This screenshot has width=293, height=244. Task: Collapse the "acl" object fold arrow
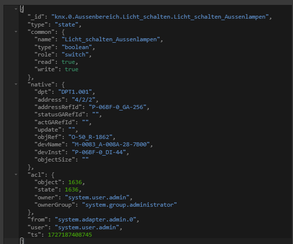(x=16, y=174)
